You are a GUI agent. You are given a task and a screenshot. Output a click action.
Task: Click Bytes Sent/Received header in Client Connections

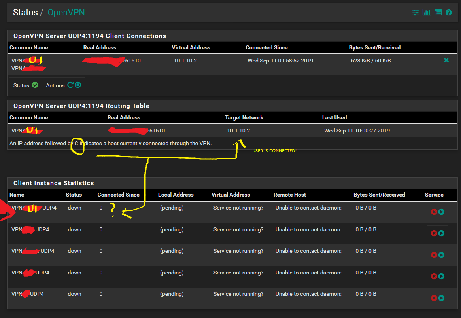tap(374, 47)
